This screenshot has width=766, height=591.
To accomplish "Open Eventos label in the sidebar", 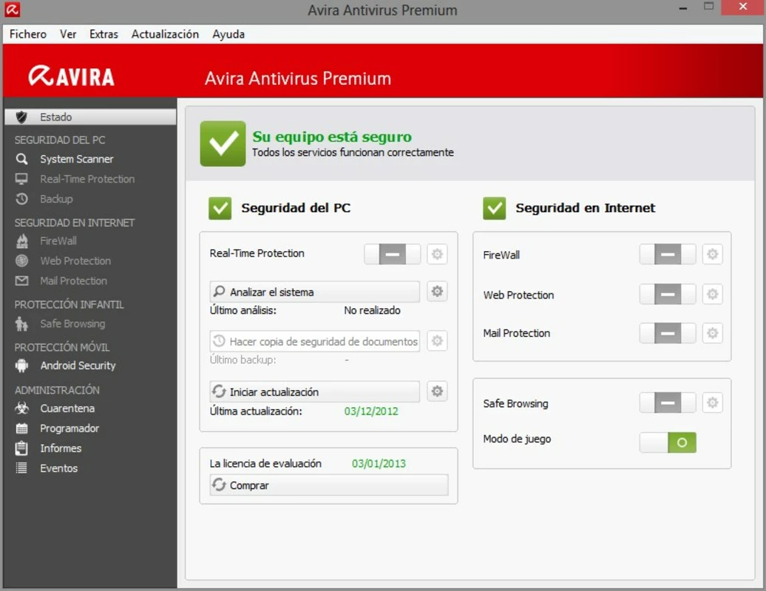I will click(58, 468).
